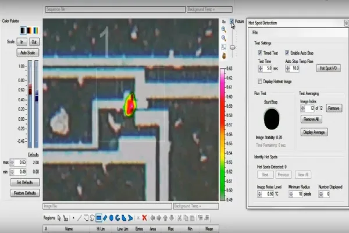The height and width of the screenshot is (233, 349).
Task: Uncheck the Timed Test checkbox
Action: (x=260, y=53)
